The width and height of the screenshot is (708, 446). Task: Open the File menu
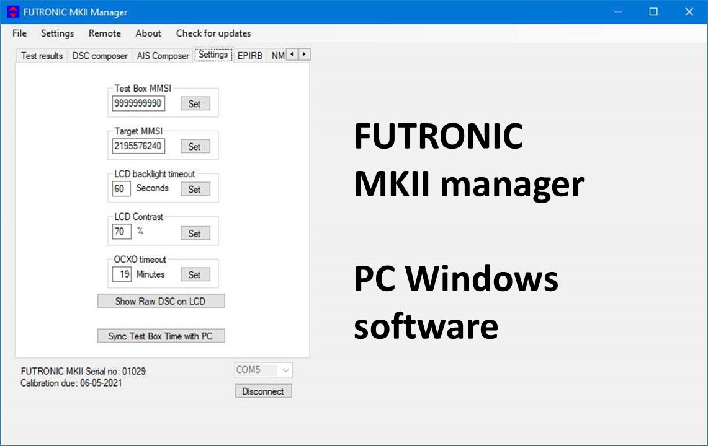click(x=19, y=33)
